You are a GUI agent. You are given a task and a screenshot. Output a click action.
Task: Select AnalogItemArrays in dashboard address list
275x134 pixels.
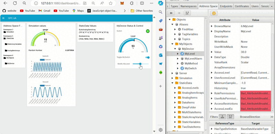click(12, 51)
